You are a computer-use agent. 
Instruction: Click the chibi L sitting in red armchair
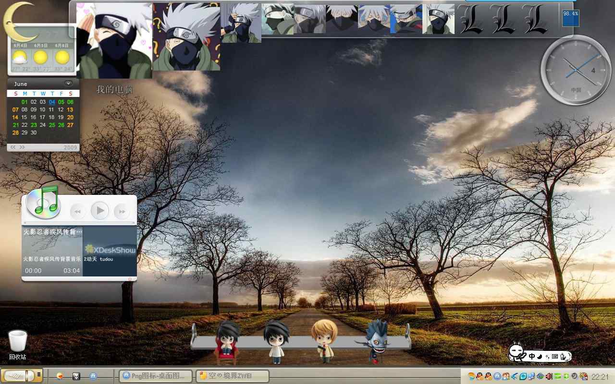pyautogui.click(x=227, y=343)
